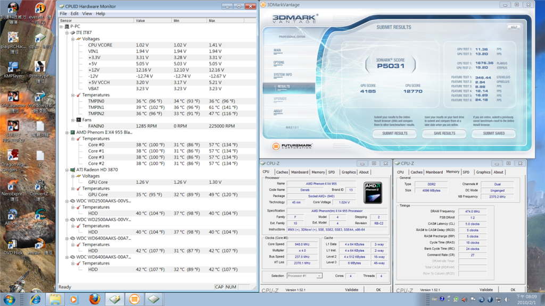This screenshot has width=545, height=306.
Task: Collapse the AMD Phenom II X4 955 node
Action: point(67,132)
